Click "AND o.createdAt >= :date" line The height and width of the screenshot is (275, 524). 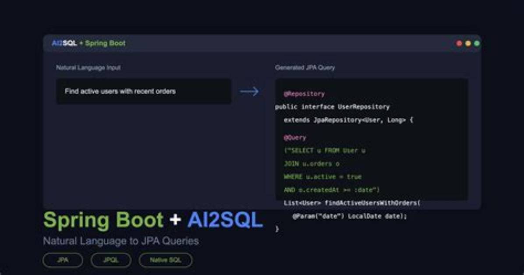[x=332, y=190]
